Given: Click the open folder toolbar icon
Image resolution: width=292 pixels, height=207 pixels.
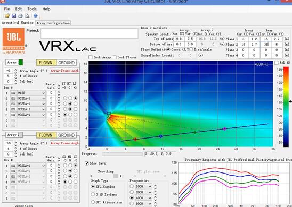Looking at the screenshot, I should tap(7, 16).
